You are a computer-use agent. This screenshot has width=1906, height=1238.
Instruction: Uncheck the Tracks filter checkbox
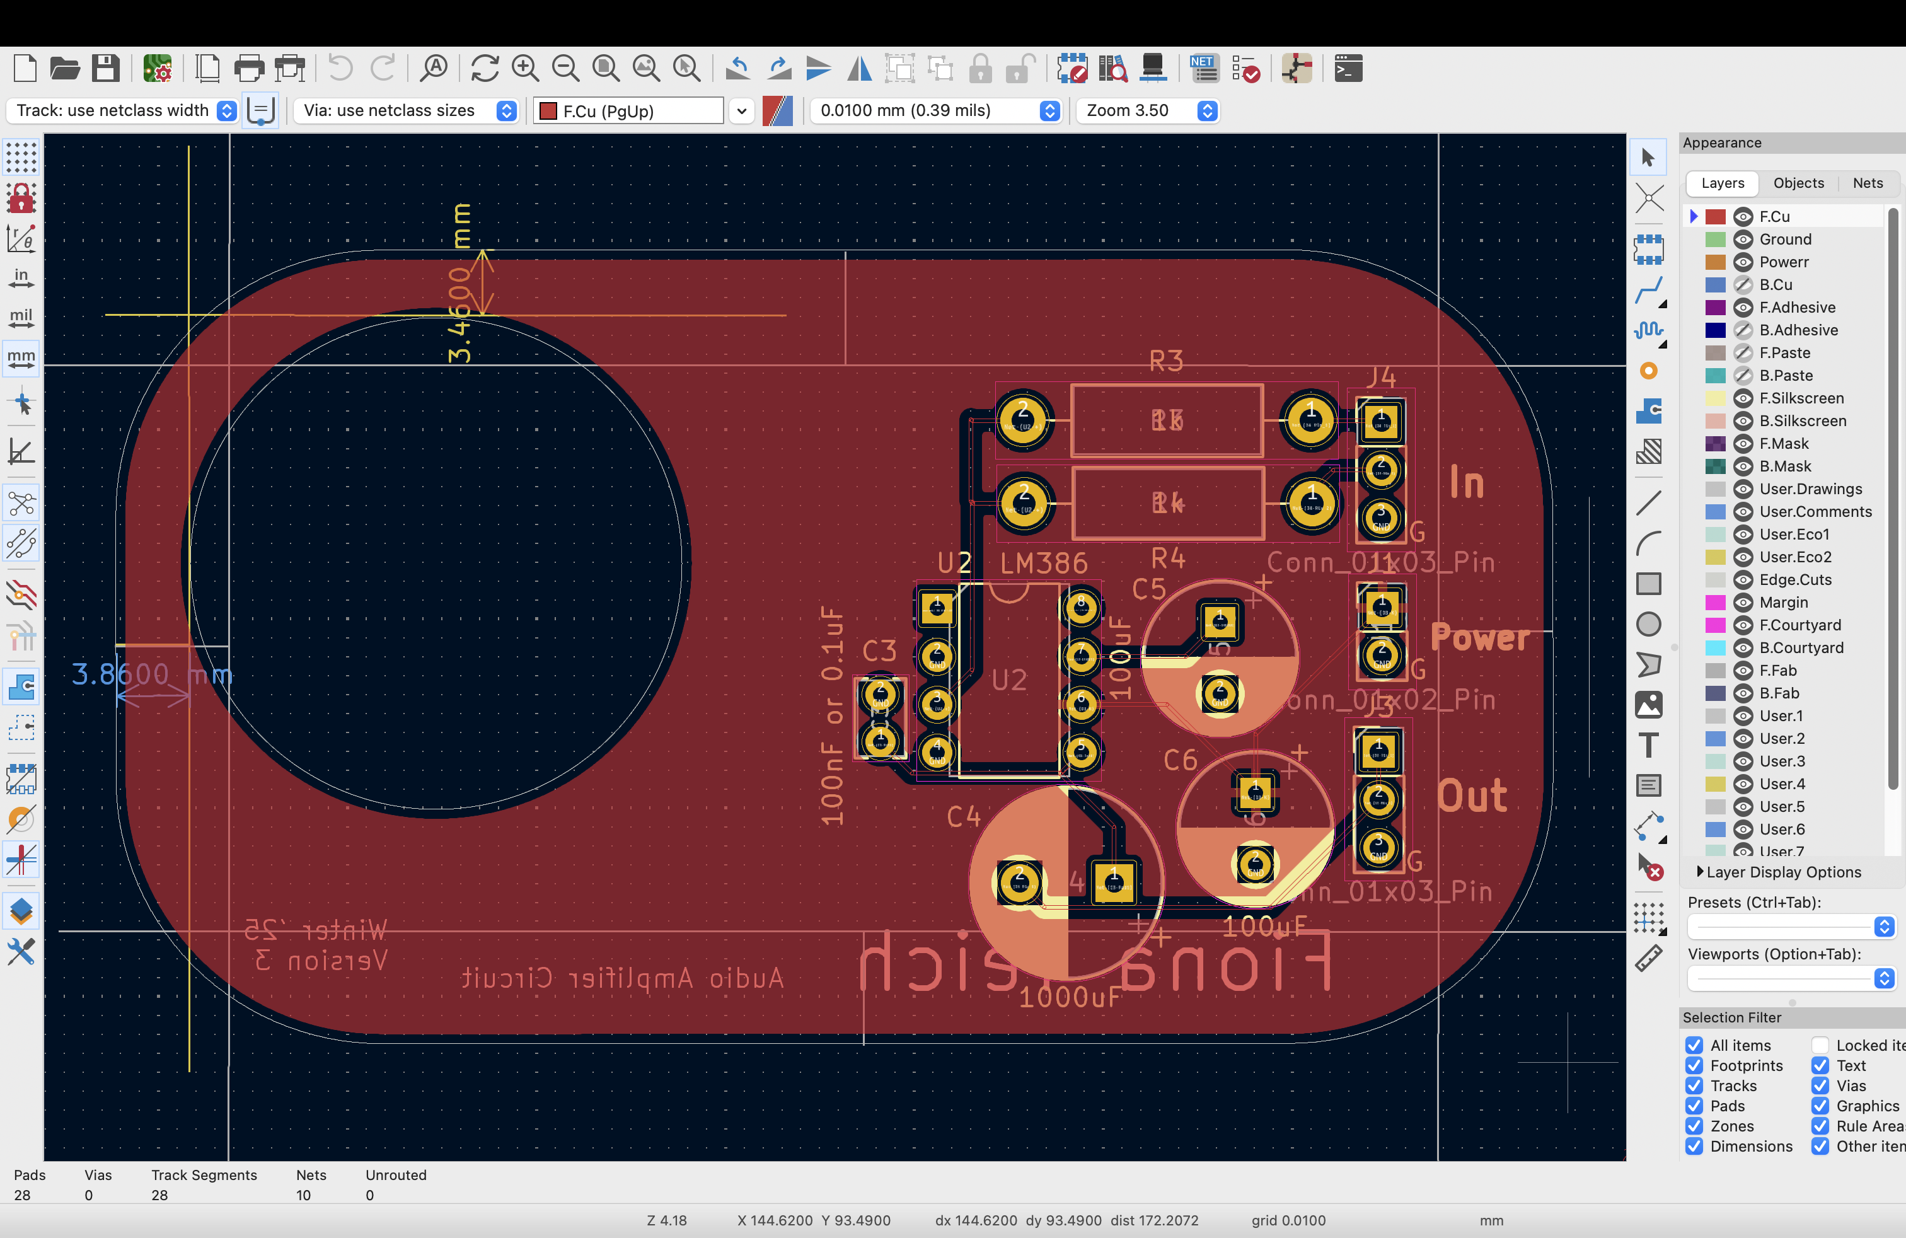click(x=1694, y=1086)
